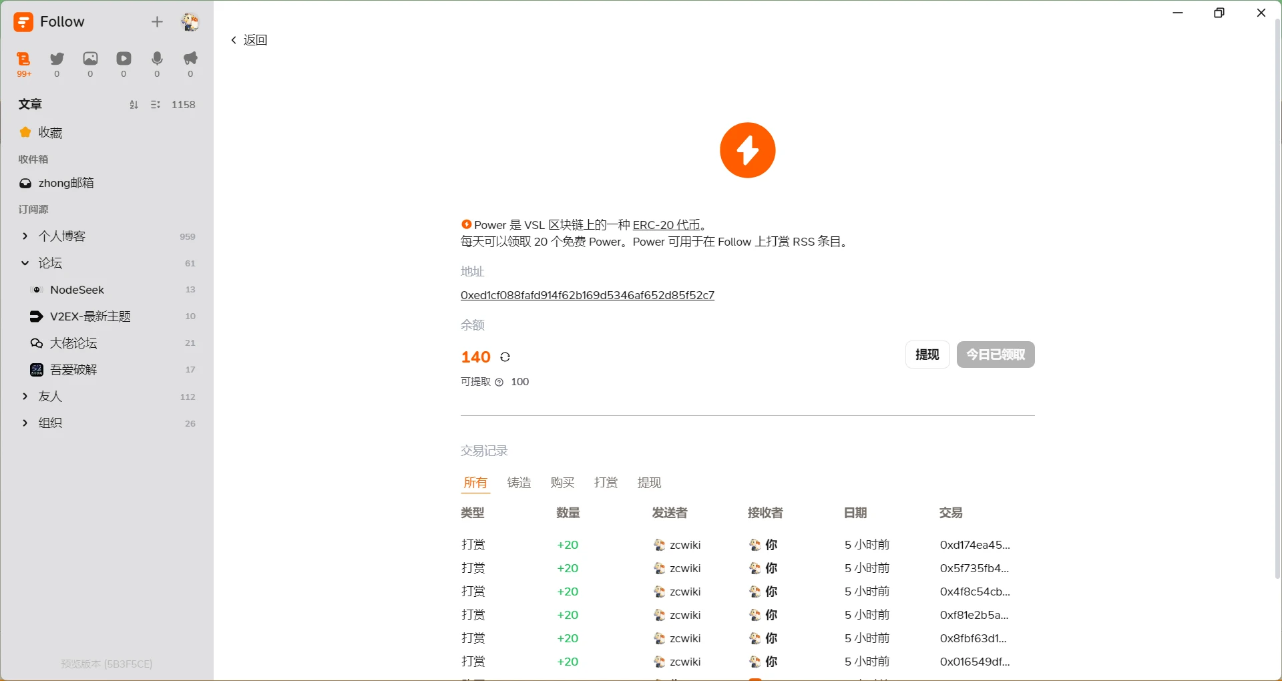Toggle the unread-only list filter icon
The height and width of the screenshot is (681, 1282).
[x=156, y=105]
